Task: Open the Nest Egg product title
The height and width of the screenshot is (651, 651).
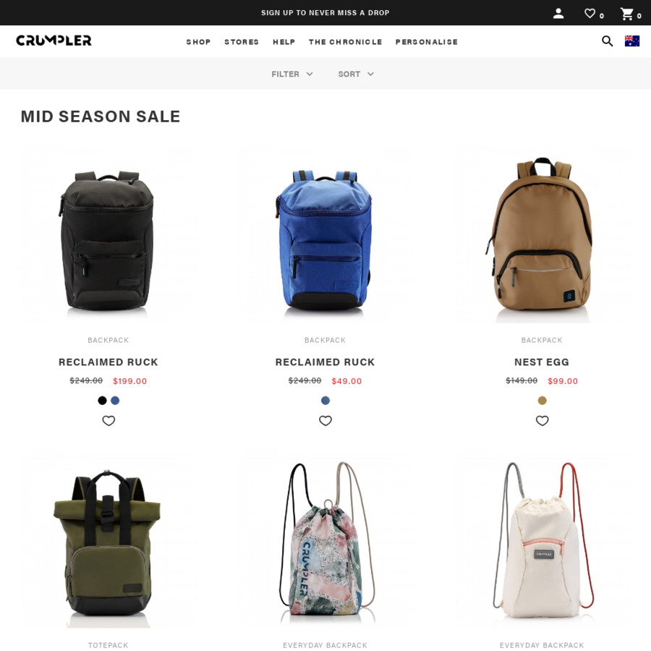Action: click(x=542, y=362)
